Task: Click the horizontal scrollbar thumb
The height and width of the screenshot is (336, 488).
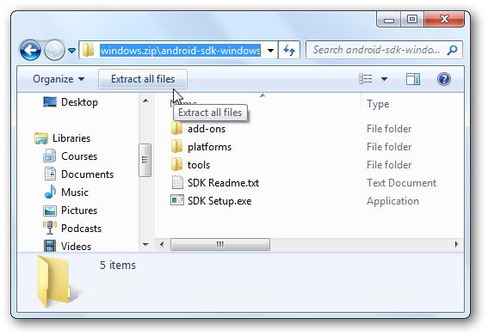Action: point(220,244)
